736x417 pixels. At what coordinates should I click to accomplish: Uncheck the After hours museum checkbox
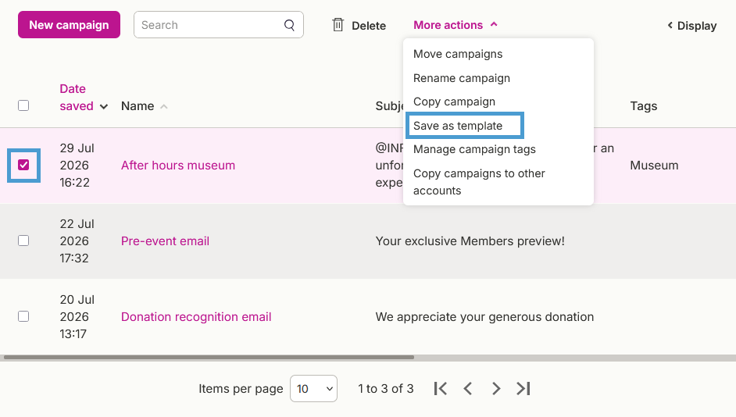(x=23, y=165)
